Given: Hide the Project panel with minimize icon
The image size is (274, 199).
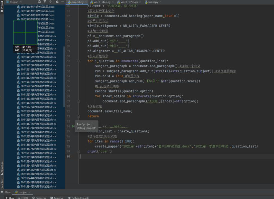Looking at the screenshot, I should click(62, 2).
